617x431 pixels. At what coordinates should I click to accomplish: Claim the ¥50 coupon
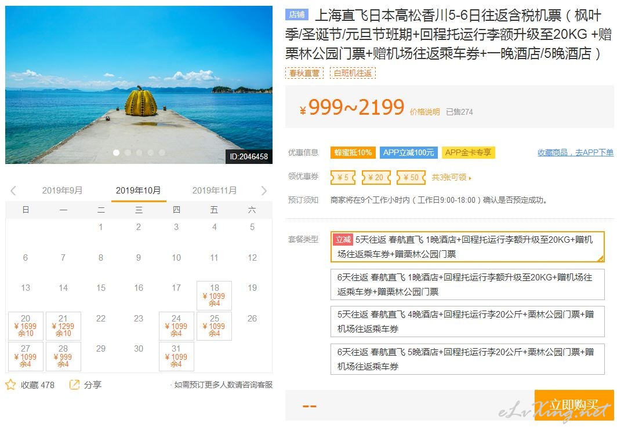click(411, 177)
